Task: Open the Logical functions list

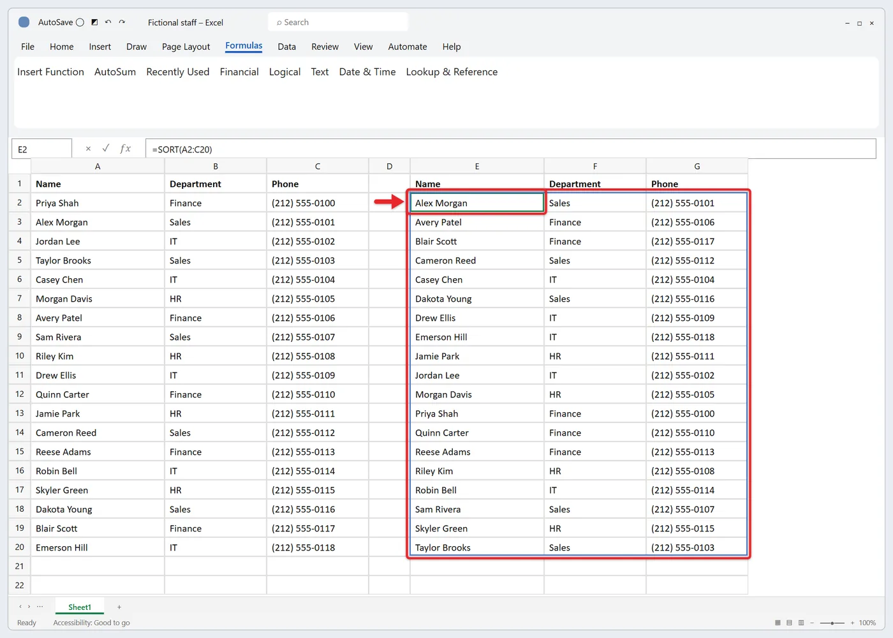Action: (x=284, y=72)
